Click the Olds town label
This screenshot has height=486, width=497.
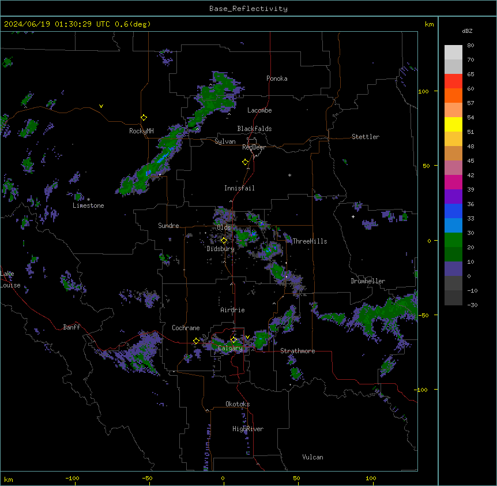tap(224, 227)
